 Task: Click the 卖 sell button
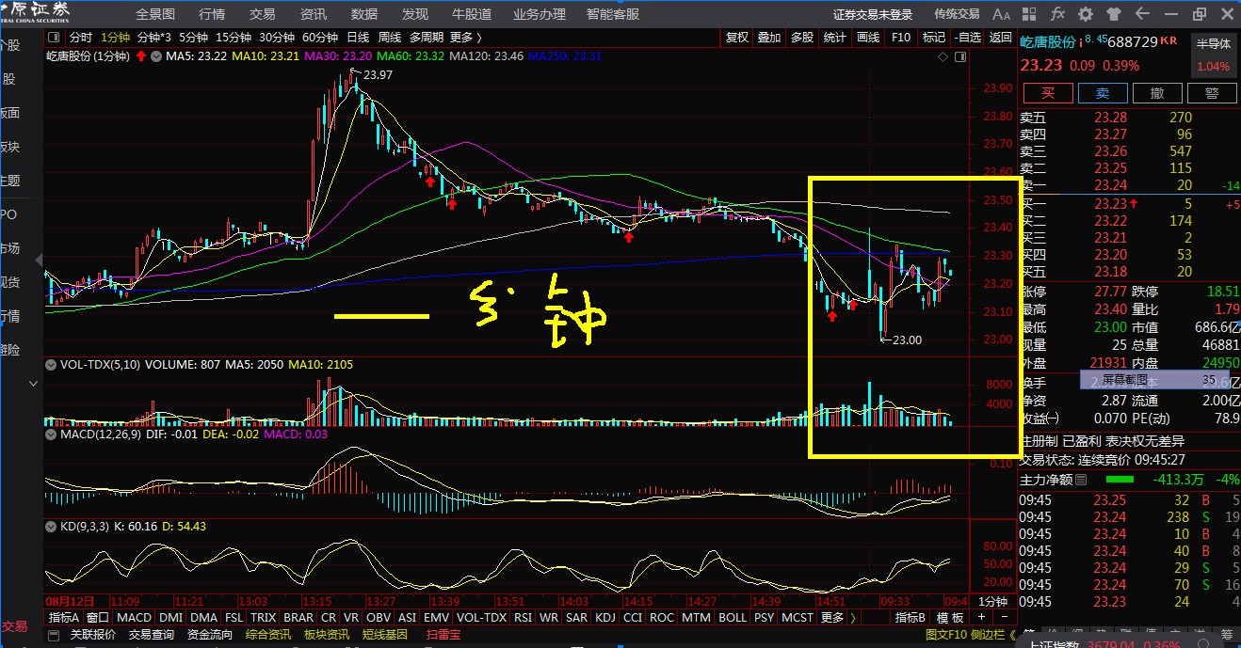tap(1103, 93)
